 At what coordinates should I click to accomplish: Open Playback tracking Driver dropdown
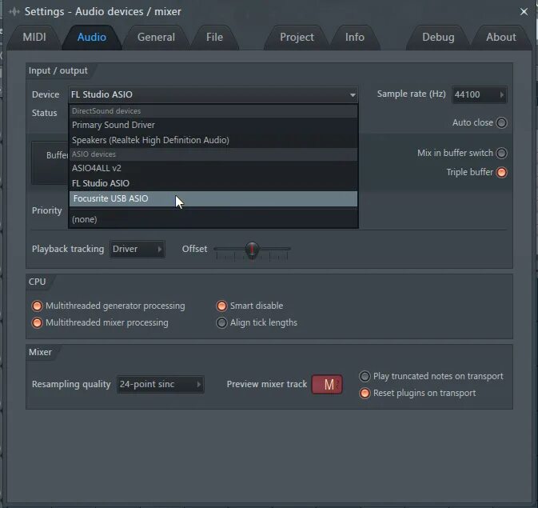(137, 249)
